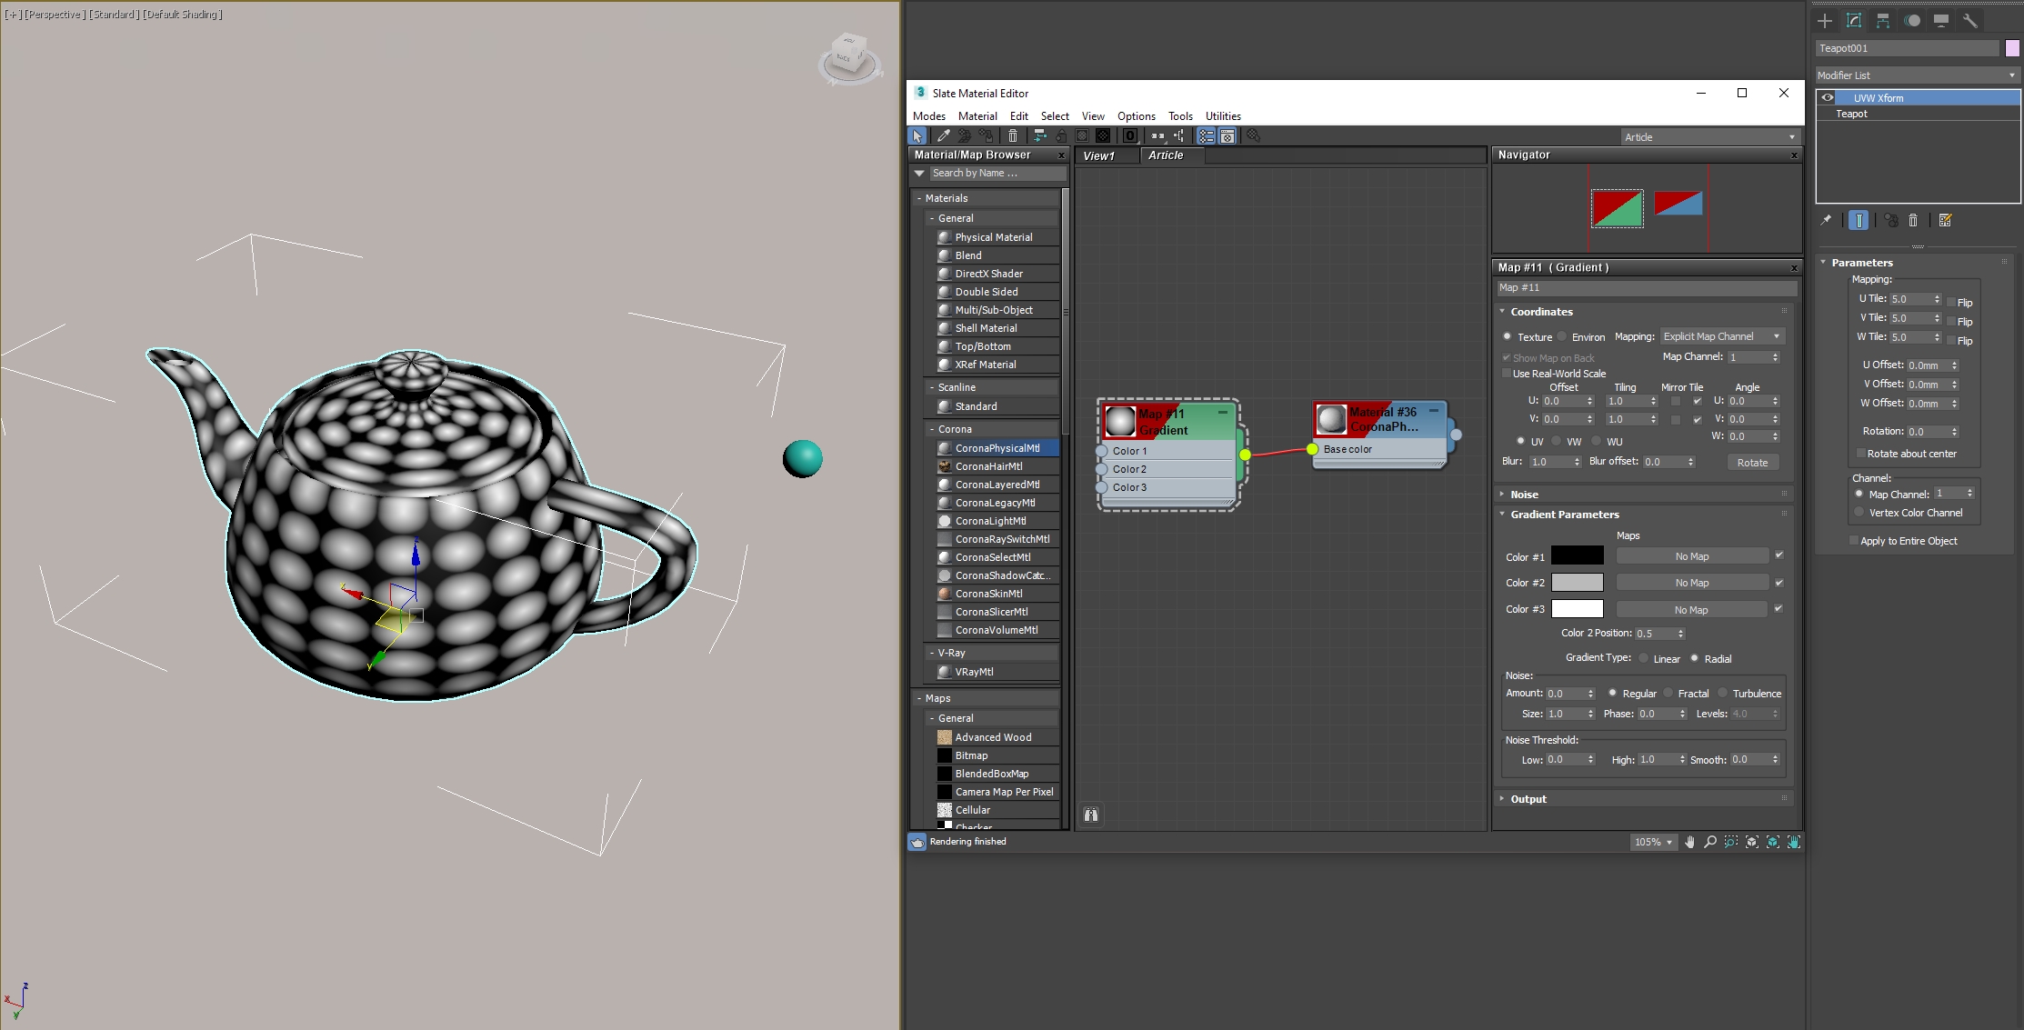Click the trash delete selected icon
Viewport: 2024px width, 1030px height.
coord(1013,136)
